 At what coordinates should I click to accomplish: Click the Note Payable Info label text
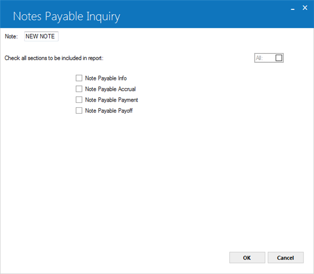[x=106, y=78]
